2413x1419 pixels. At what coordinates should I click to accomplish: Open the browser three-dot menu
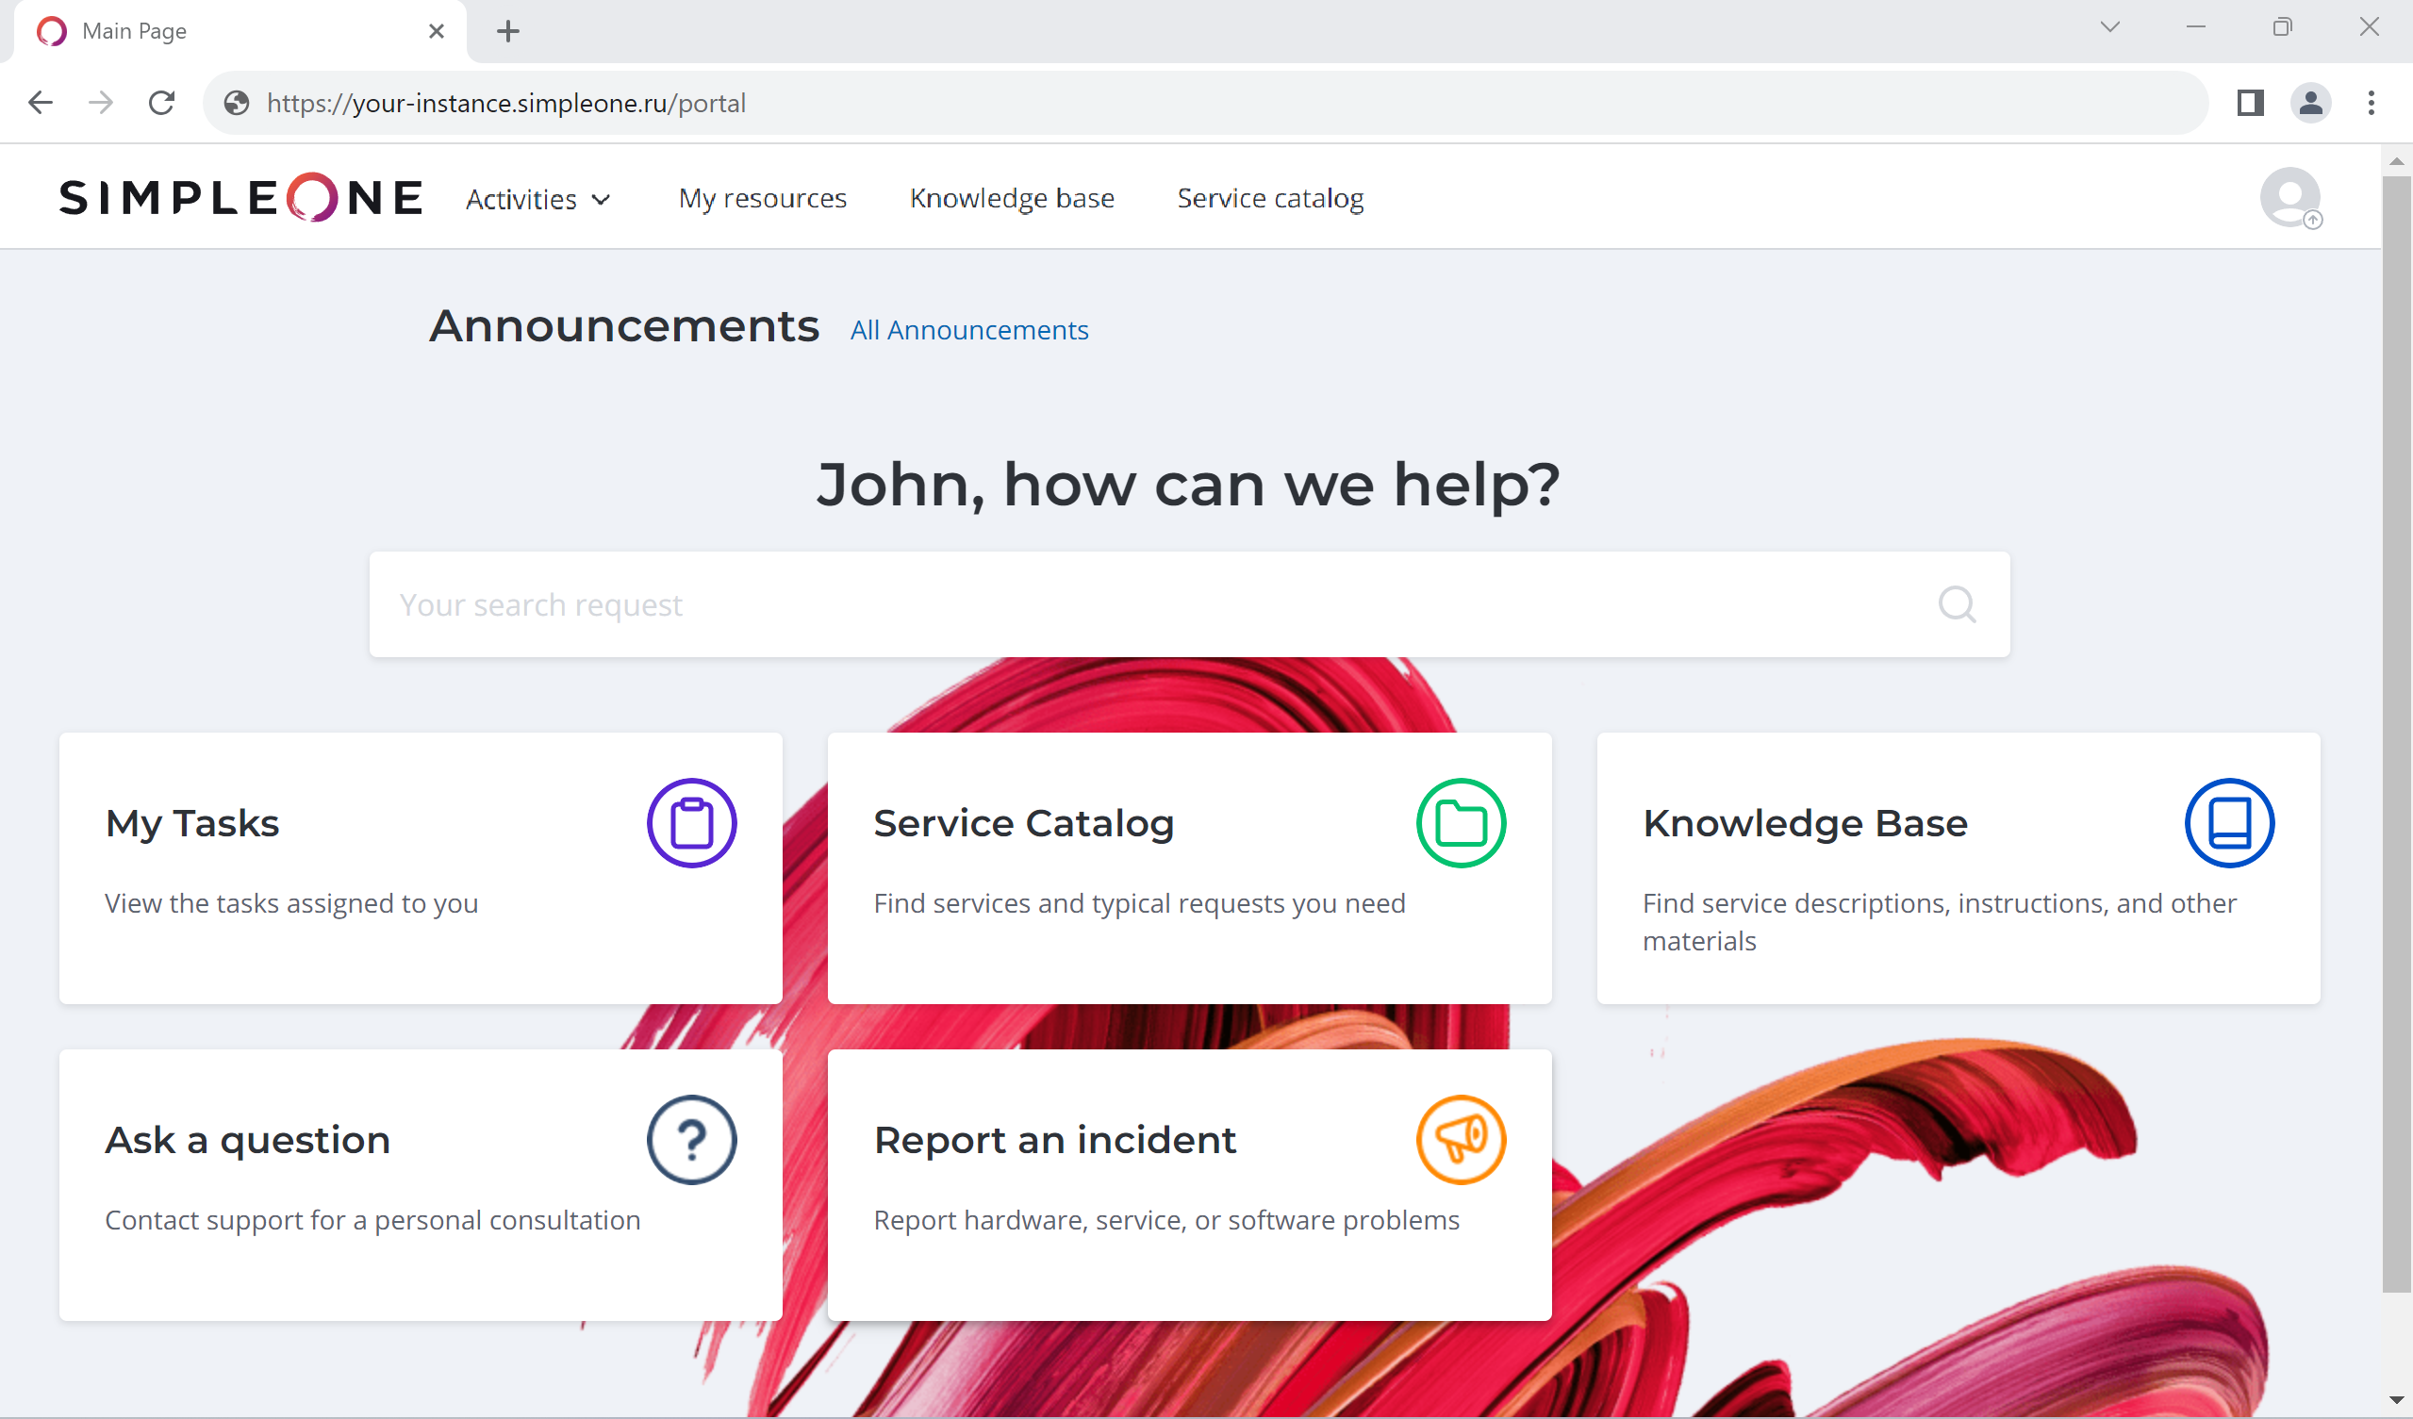click(x=2371, y=103)
